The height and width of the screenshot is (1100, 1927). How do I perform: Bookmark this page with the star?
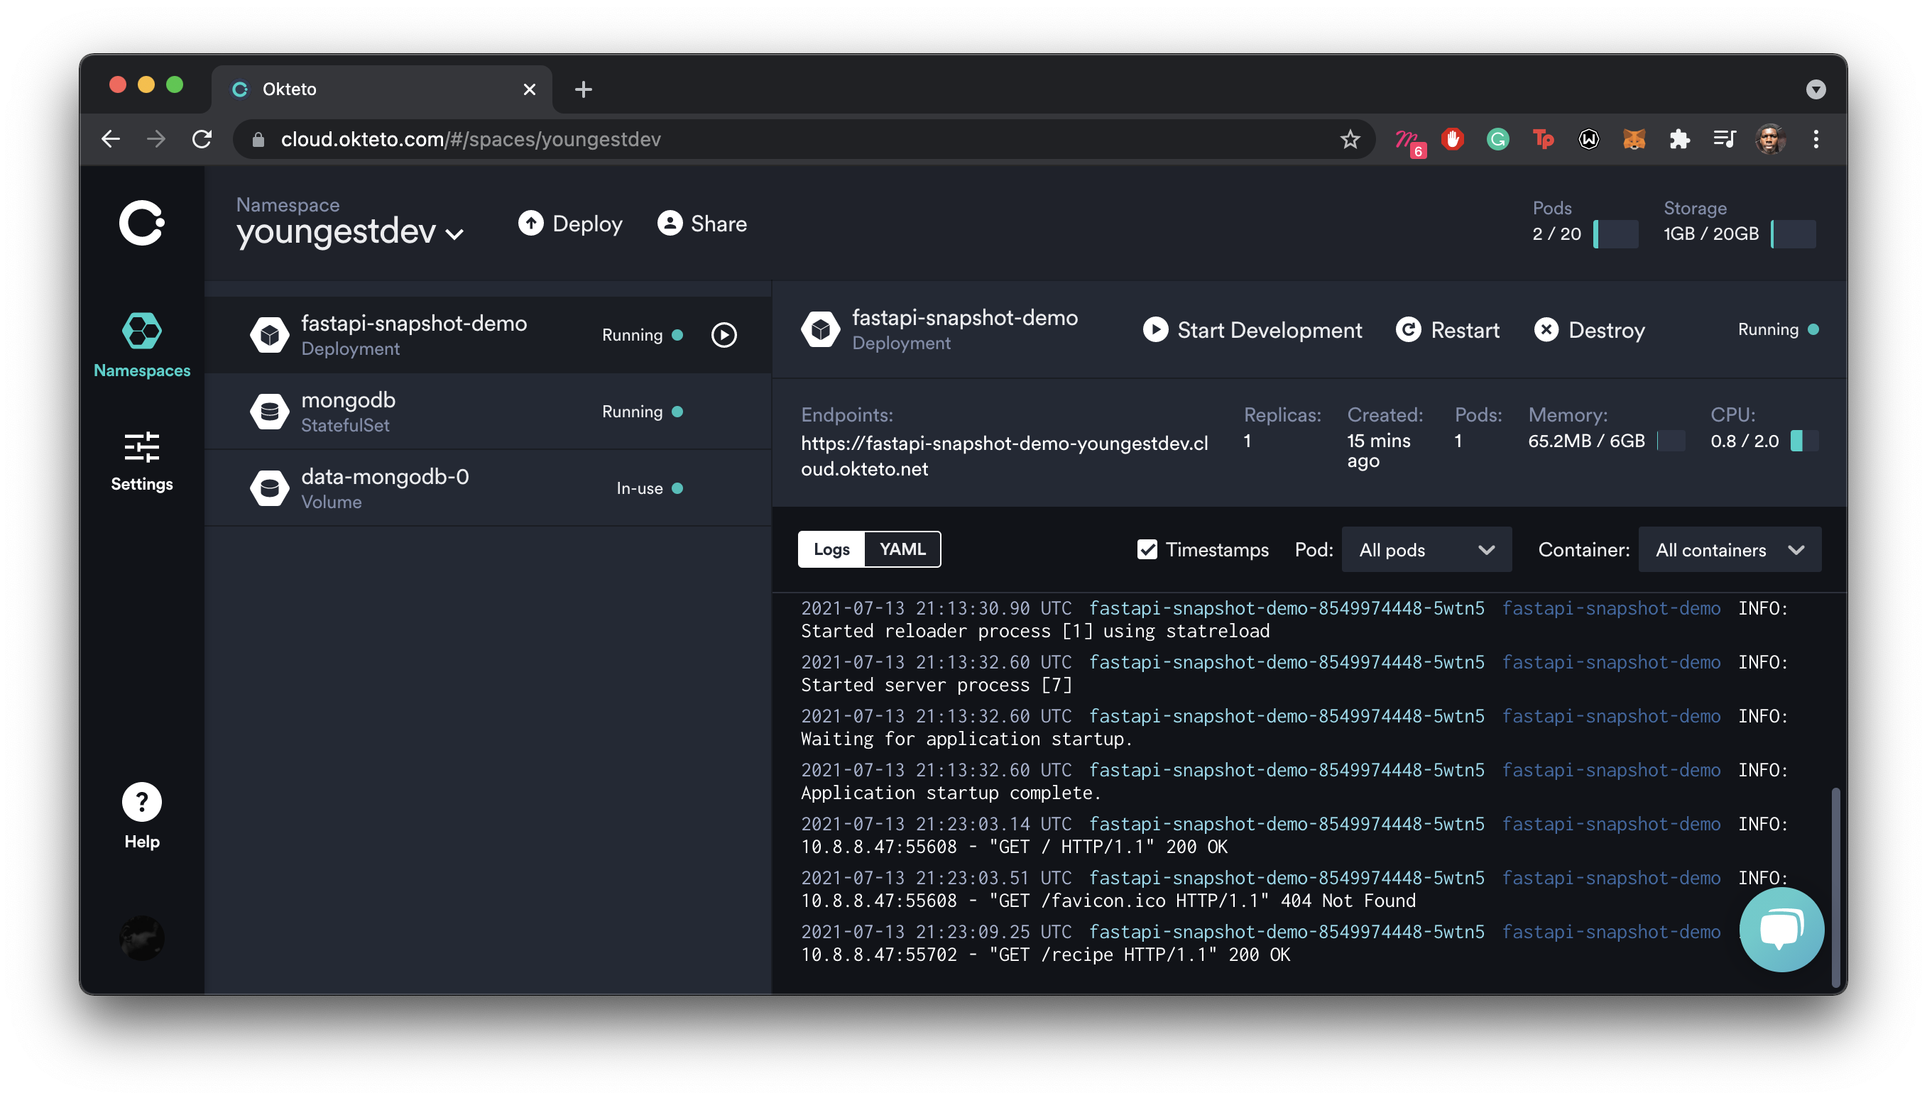point(1350,139)
